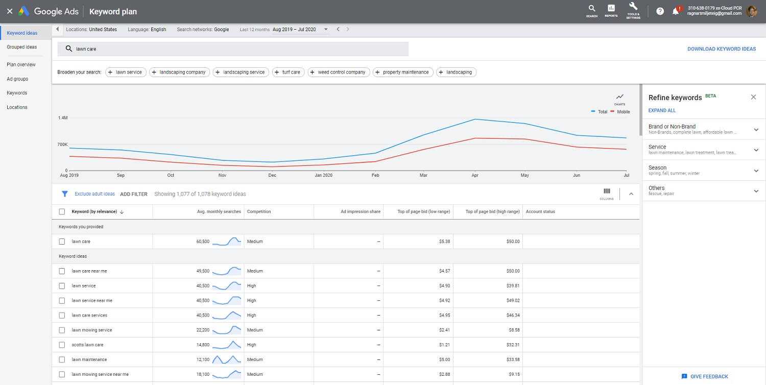Add 'landscaping service' suggestion chip
Viewport: 766px width, 385px height.
pos(241,72)
